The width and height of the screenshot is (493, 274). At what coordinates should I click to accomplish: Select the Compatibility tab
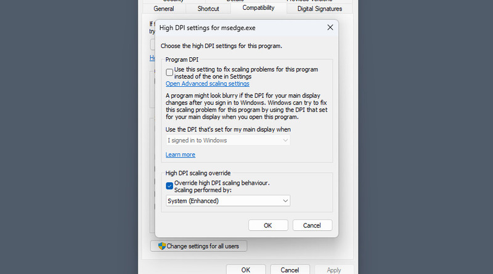(x=258, y=8)
